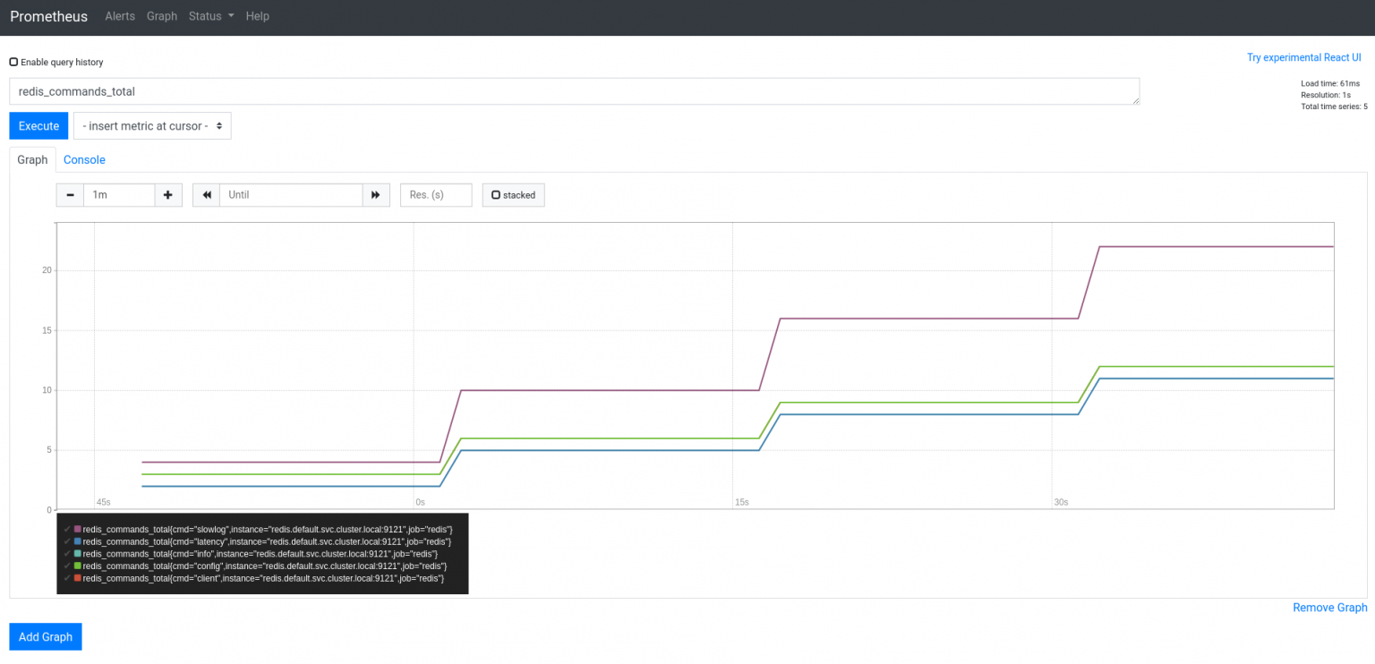Click the plus icon to widen graph range
The width and height of the screenshot is (1375, 664).
[x=168, y=194]
